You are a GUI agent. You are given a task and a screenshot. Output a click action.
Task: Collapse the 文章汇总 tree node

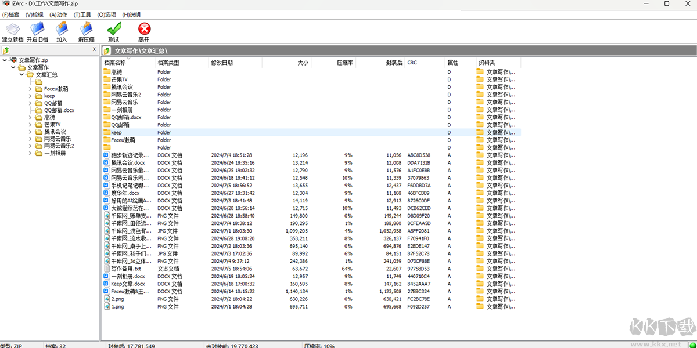pos(21,74)
